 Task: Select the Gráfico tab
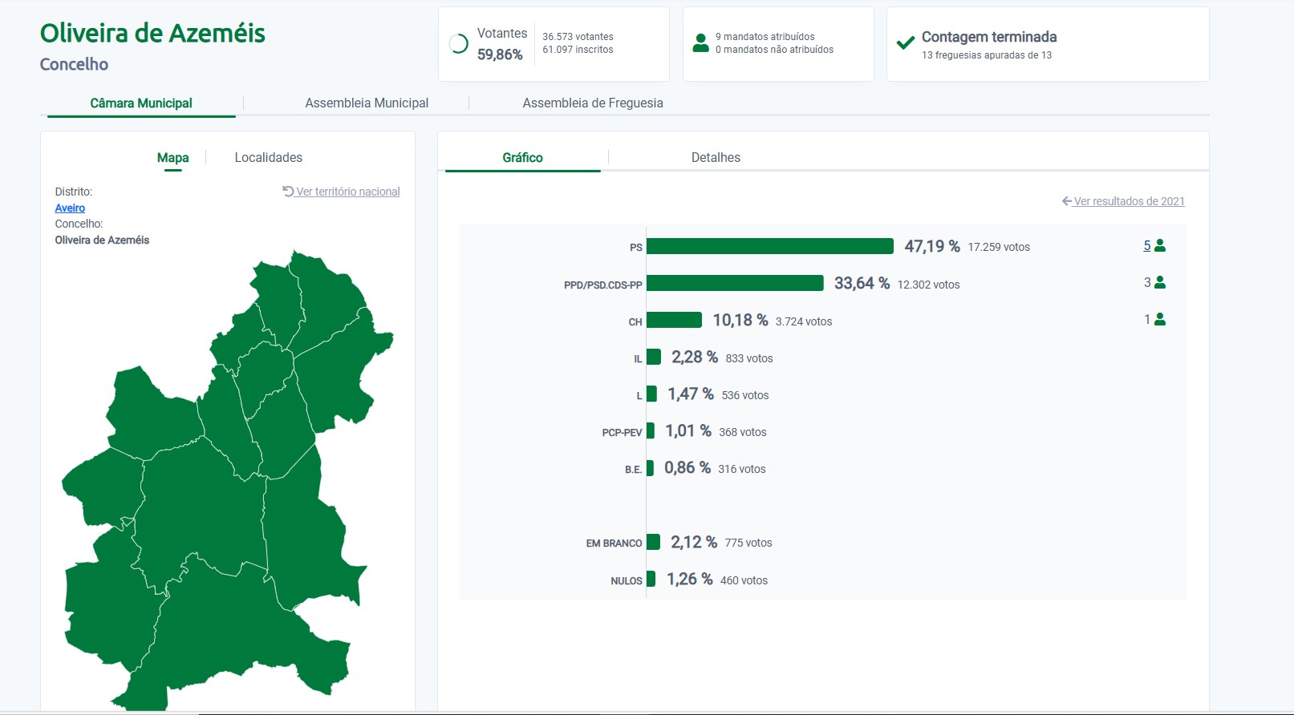pyautogui.click(x=522, y=158)
